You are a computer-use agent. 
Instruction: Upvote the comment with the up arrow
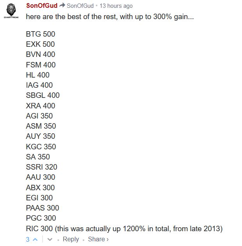click(x=36, y=239)
